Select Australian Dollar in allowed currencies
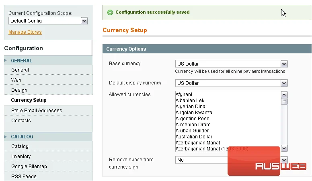The height and width of the screenshot is (181, 312). (x=194, y=137)
